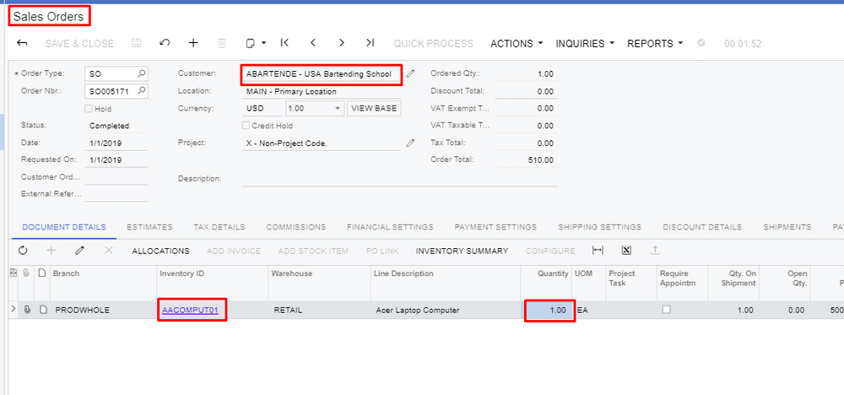
Task: Open the TAX DETAILS tab
Action: 219,227
